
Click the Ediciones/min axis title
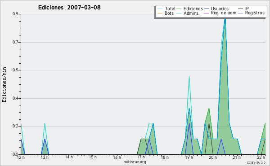(x=4, y=84)
